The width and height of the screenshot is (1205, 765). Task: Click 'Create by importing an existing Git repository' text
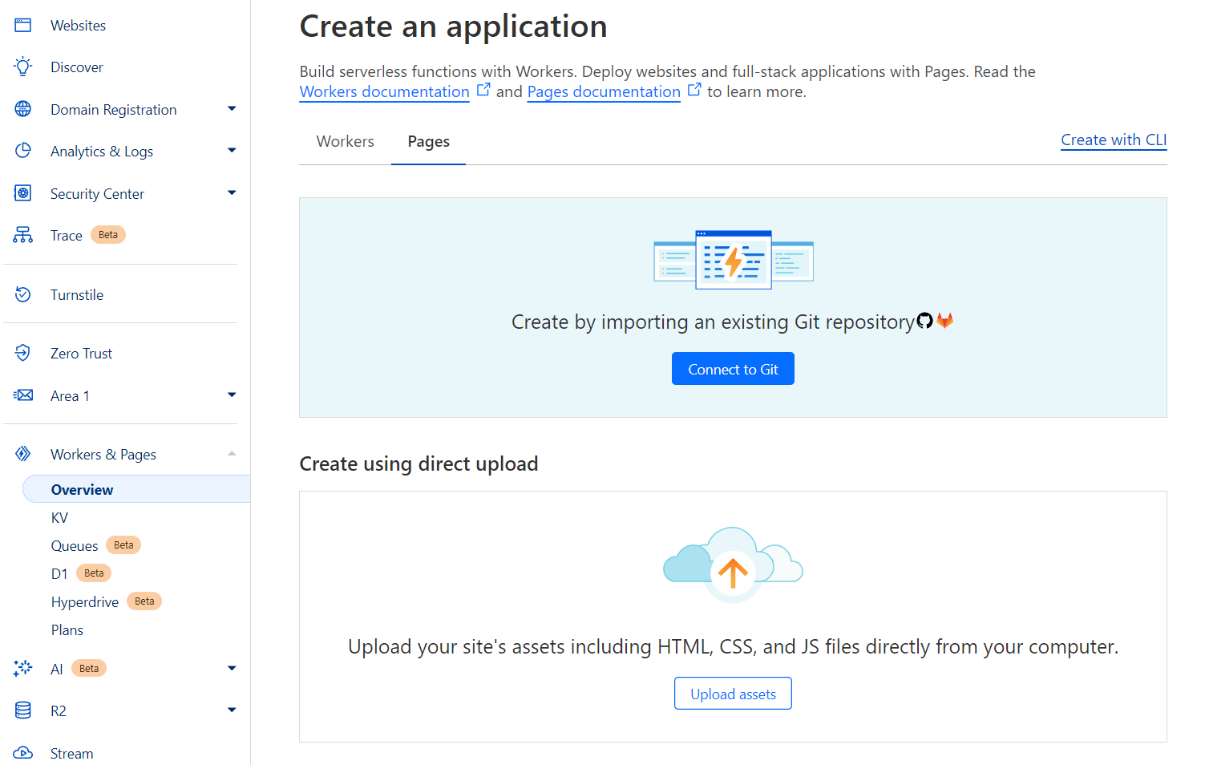tap(713, 322)
